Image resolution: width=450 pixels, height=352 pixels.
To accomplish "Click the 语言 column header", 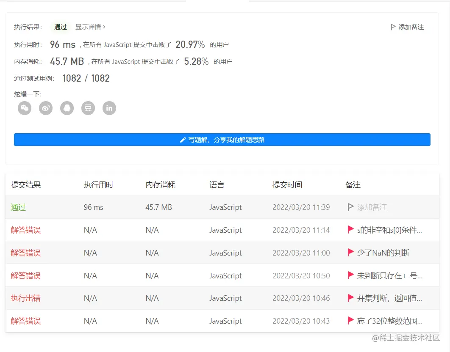I will [217, 185].
